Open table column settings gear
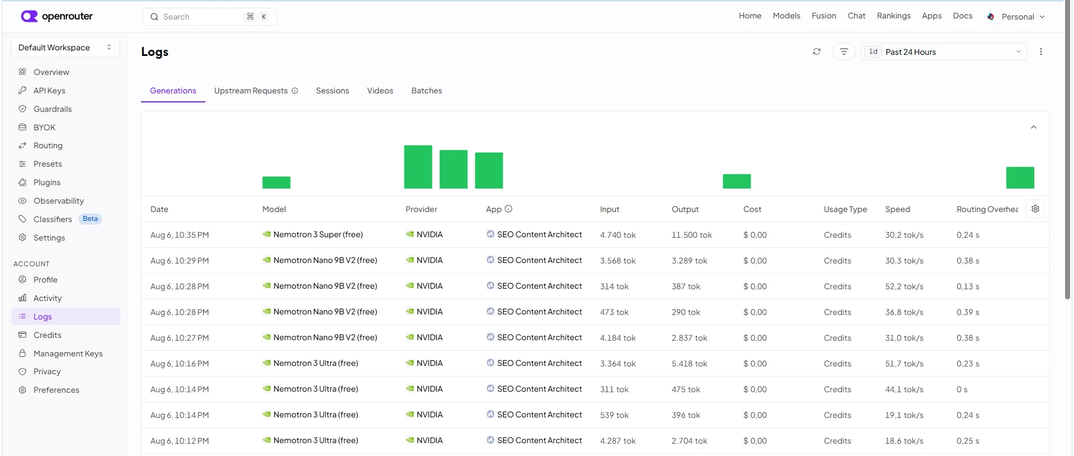 point(1035,209)
